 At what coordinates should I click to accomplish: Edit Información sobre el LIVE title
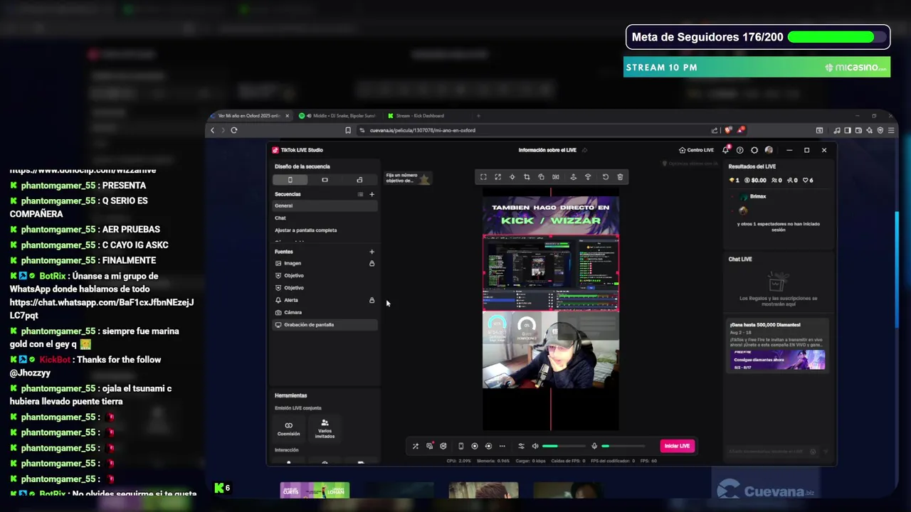(x=547, y=150)
